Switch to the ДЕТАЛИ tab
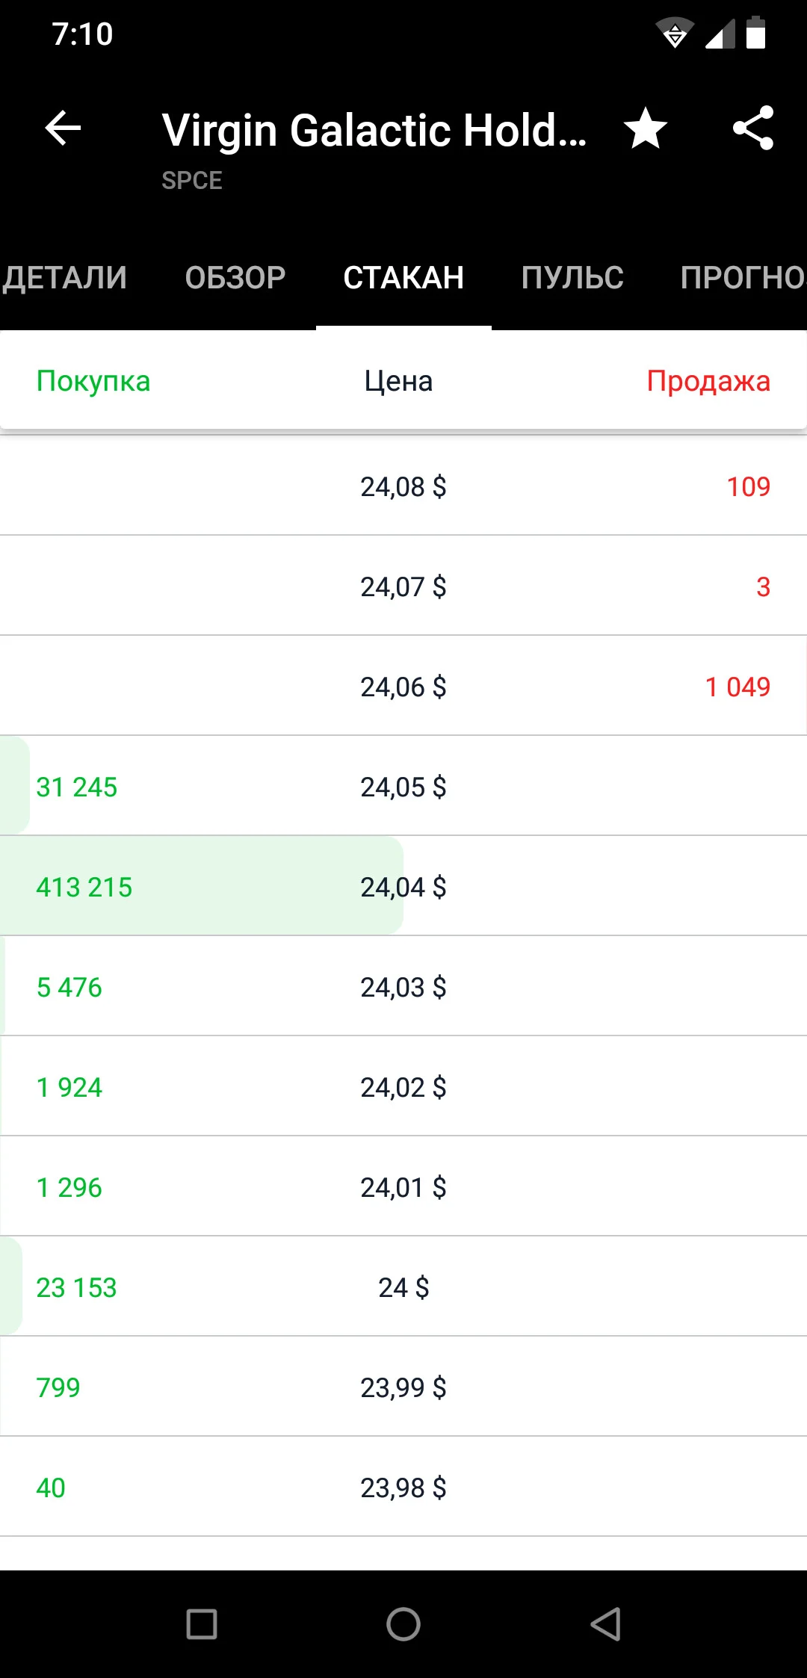The image size is (807, 1678). 64,278
